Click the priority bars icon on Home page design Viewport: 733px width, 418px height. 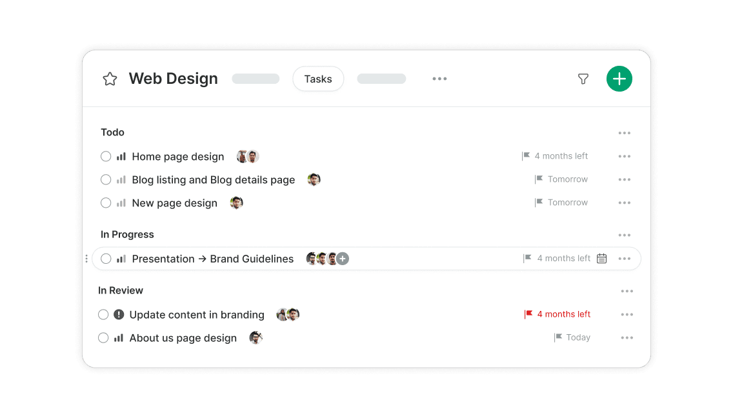tap(120, 156)
